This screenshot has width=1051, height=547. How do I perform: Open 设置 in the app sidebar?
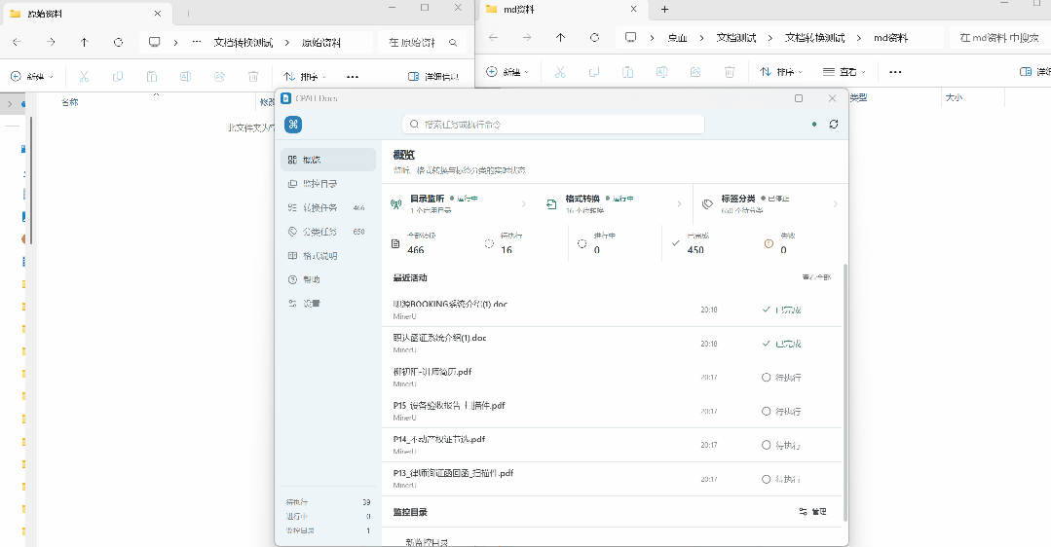pos(328,304)
